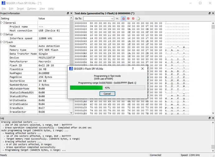215x157 pixels.
Task: Close the Test data panel
Action: (x=213, y=13)
